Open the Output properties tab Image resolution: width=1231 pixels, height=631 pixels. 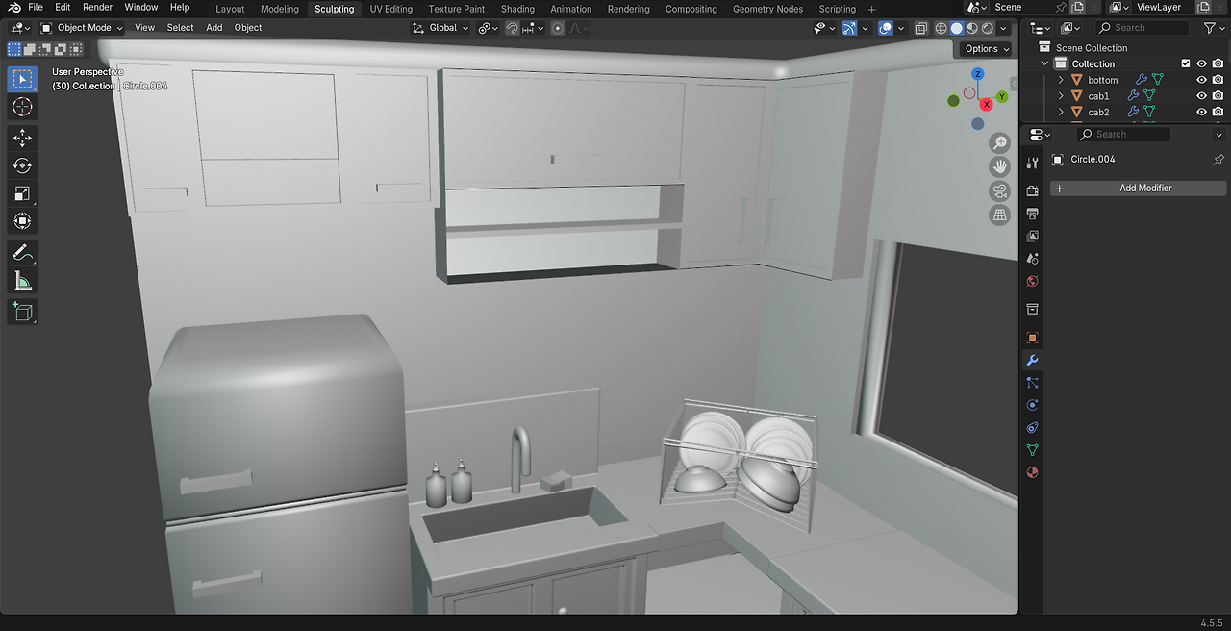(1032, 213)
